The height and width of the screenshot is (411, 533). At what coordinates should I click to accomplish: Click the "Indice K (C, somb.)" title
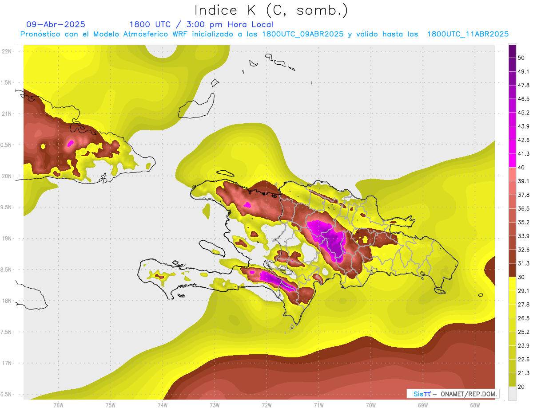coord(271,10)
